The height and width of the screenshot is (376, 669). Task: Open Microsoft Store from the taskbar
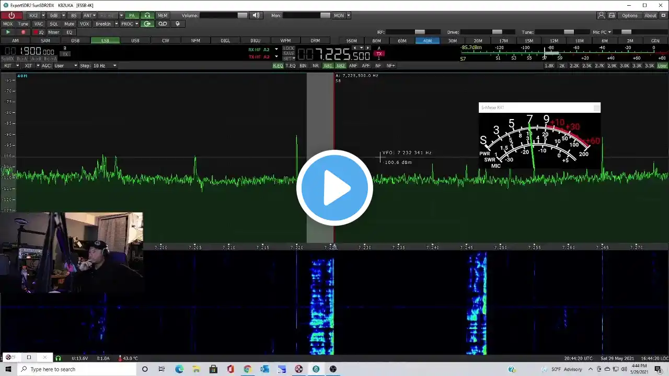[x=213, y=369]
